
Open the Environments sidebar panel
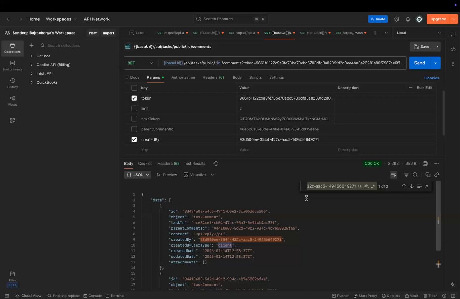coord(12,65)
